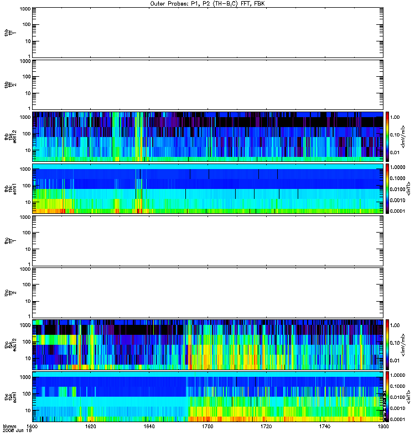This screenshot has width=415, height=442.
Task: Click the '1640' time tick label
Action: coord(149,426)
